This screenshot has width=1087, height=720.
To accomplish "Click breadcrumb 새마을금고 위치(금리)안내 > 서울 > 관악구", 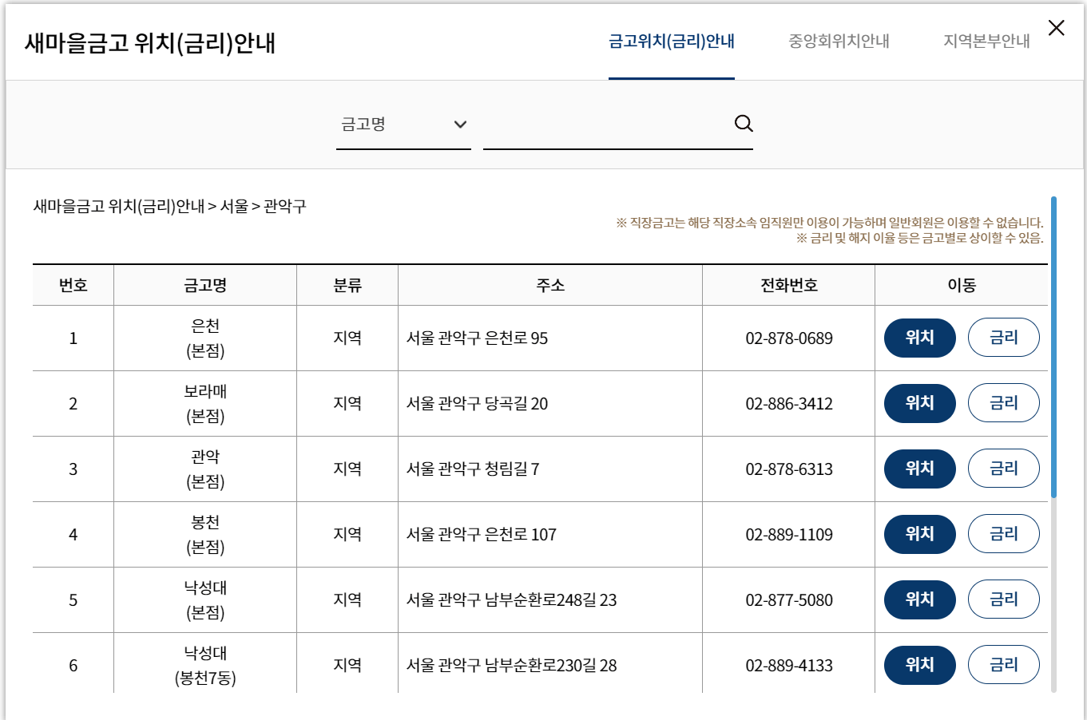I will click(x=169, y=206).
